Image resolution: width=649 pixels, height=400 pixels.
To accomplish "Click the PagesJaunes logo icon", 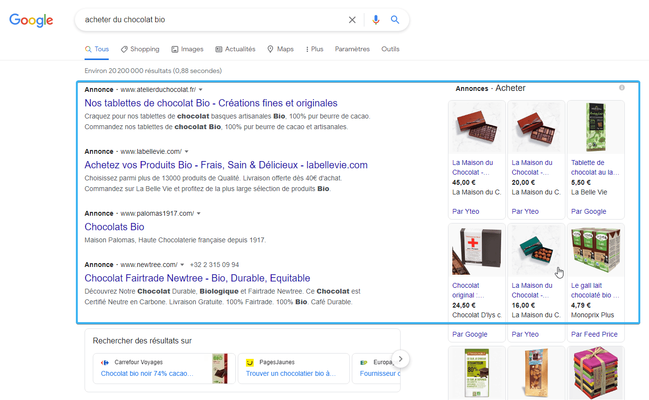I will tap(250, 362).
